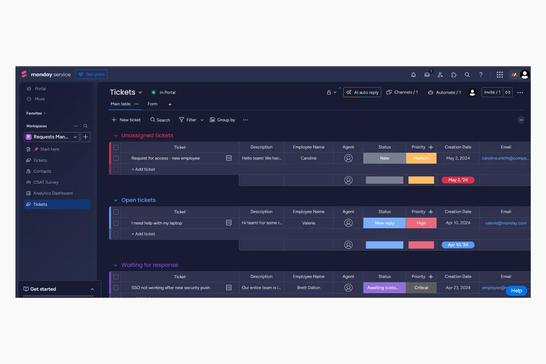546x364 pixels.
Task: Open the Analytics Dashboard in the sidebar
Action: (x=53, y=193)
